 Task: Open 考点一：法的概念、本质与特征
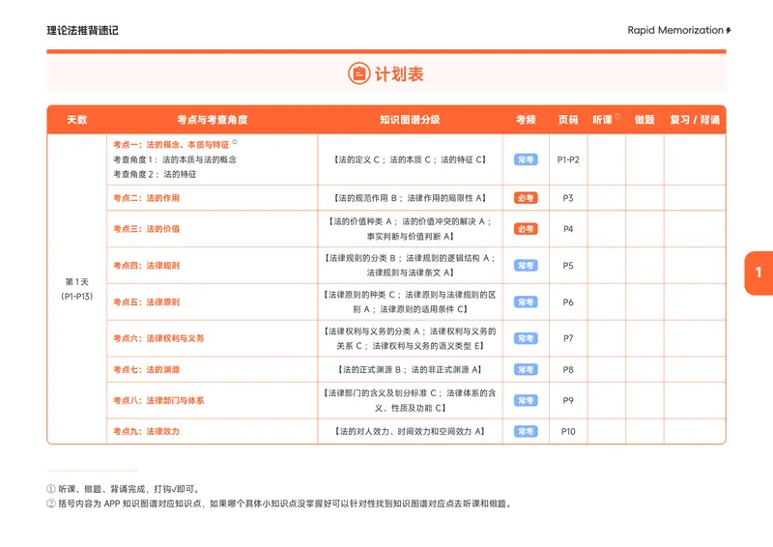[171, 145]
